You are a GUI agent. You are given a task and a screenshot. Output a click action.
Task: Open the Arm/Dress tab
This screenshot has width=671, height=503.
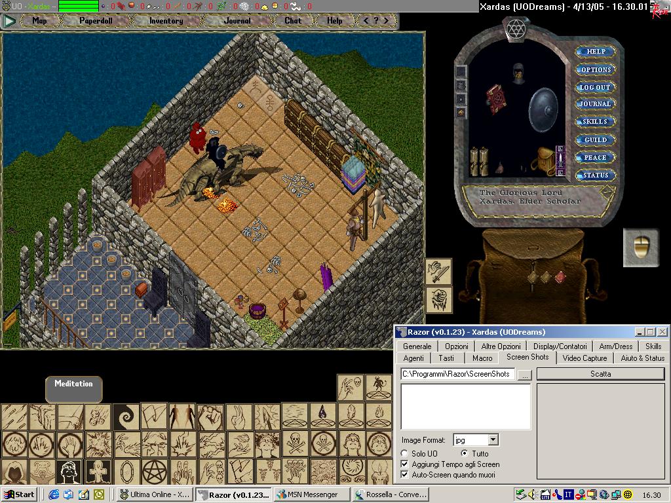(616, 346)
